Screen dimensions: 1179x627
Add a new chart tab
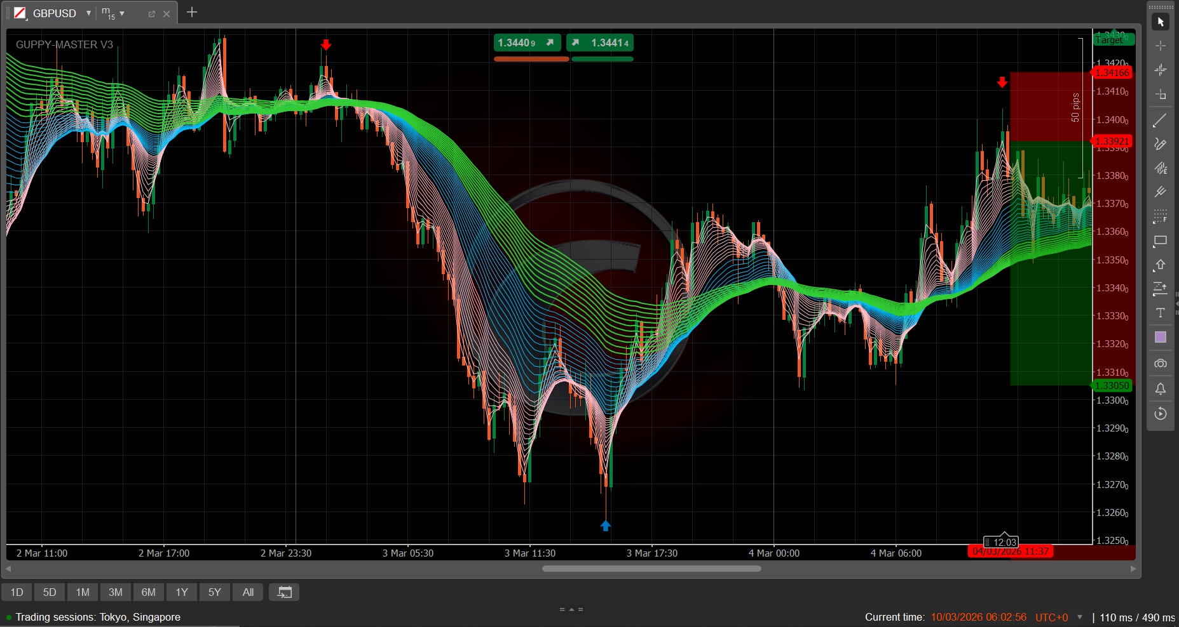point(191,13)
